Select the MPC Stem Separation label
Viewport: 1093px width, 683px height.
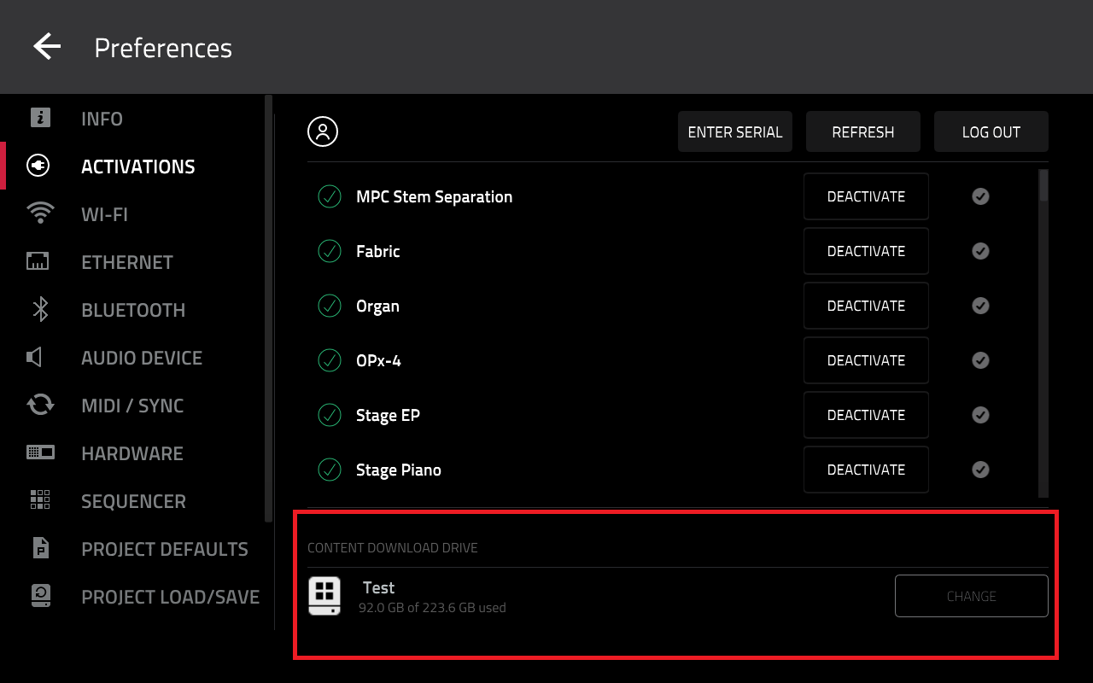tap(434, 196)
